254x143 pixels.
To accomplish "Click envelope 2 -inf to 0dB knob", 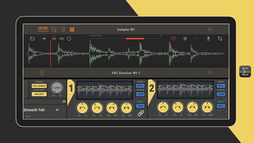I will click(207, 107).
